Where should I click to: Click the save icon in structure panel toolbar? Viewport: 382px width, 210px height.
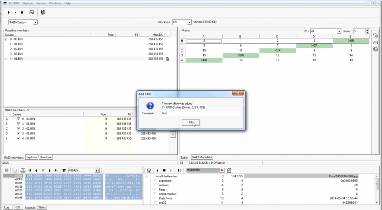point(149,170)
